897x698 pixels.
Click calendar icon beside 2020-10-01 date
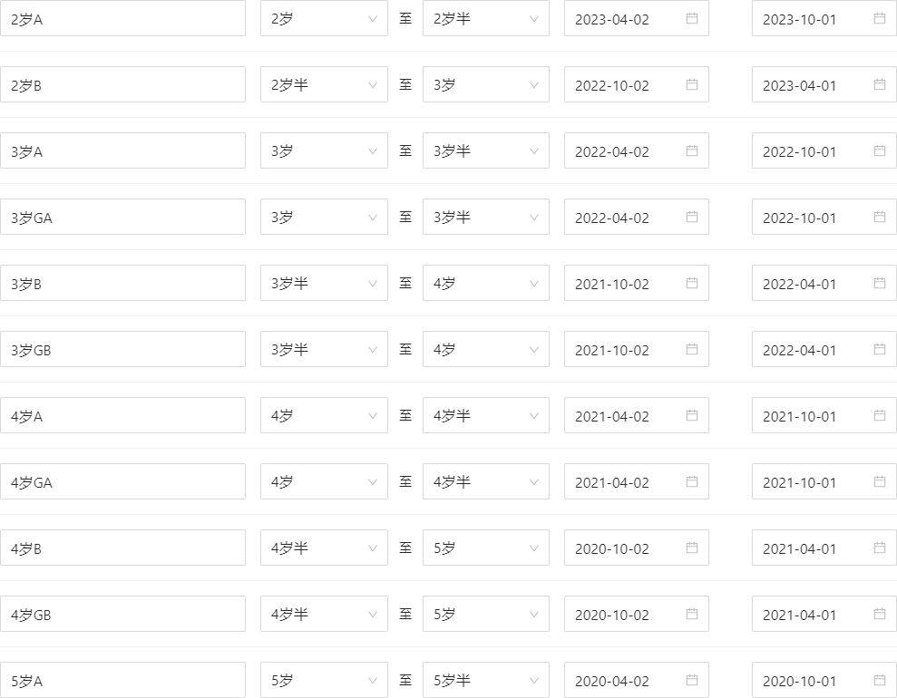880,680
